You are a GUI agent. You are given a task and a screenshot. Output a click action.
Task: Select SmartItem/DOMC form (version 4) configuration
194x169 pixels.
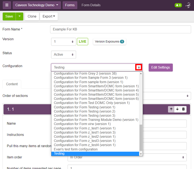click(95, 90)
